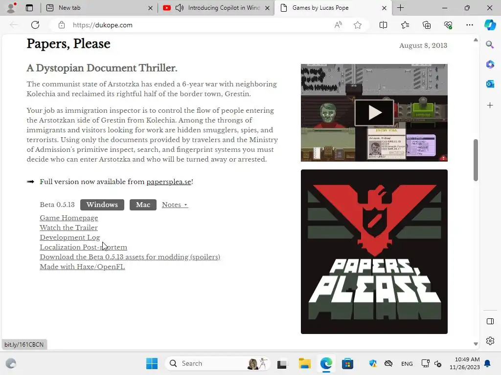
Task: Open Microsoft Store from the taskbar
Action: pyautogui.click(x=347, y=363)
